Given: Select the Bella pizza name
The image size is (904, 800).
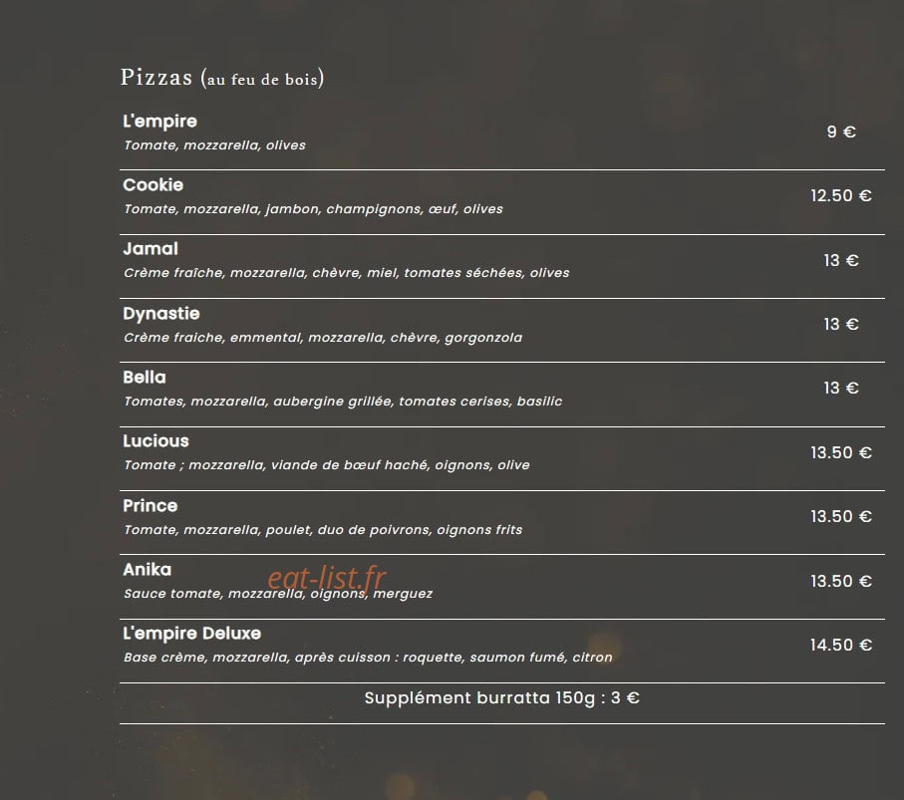Looking at the screenshot, I should 145,378.
